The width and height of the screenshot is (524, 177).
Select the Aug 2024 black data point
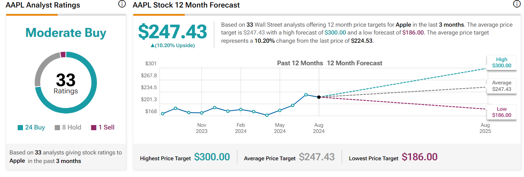coord(319,97)
